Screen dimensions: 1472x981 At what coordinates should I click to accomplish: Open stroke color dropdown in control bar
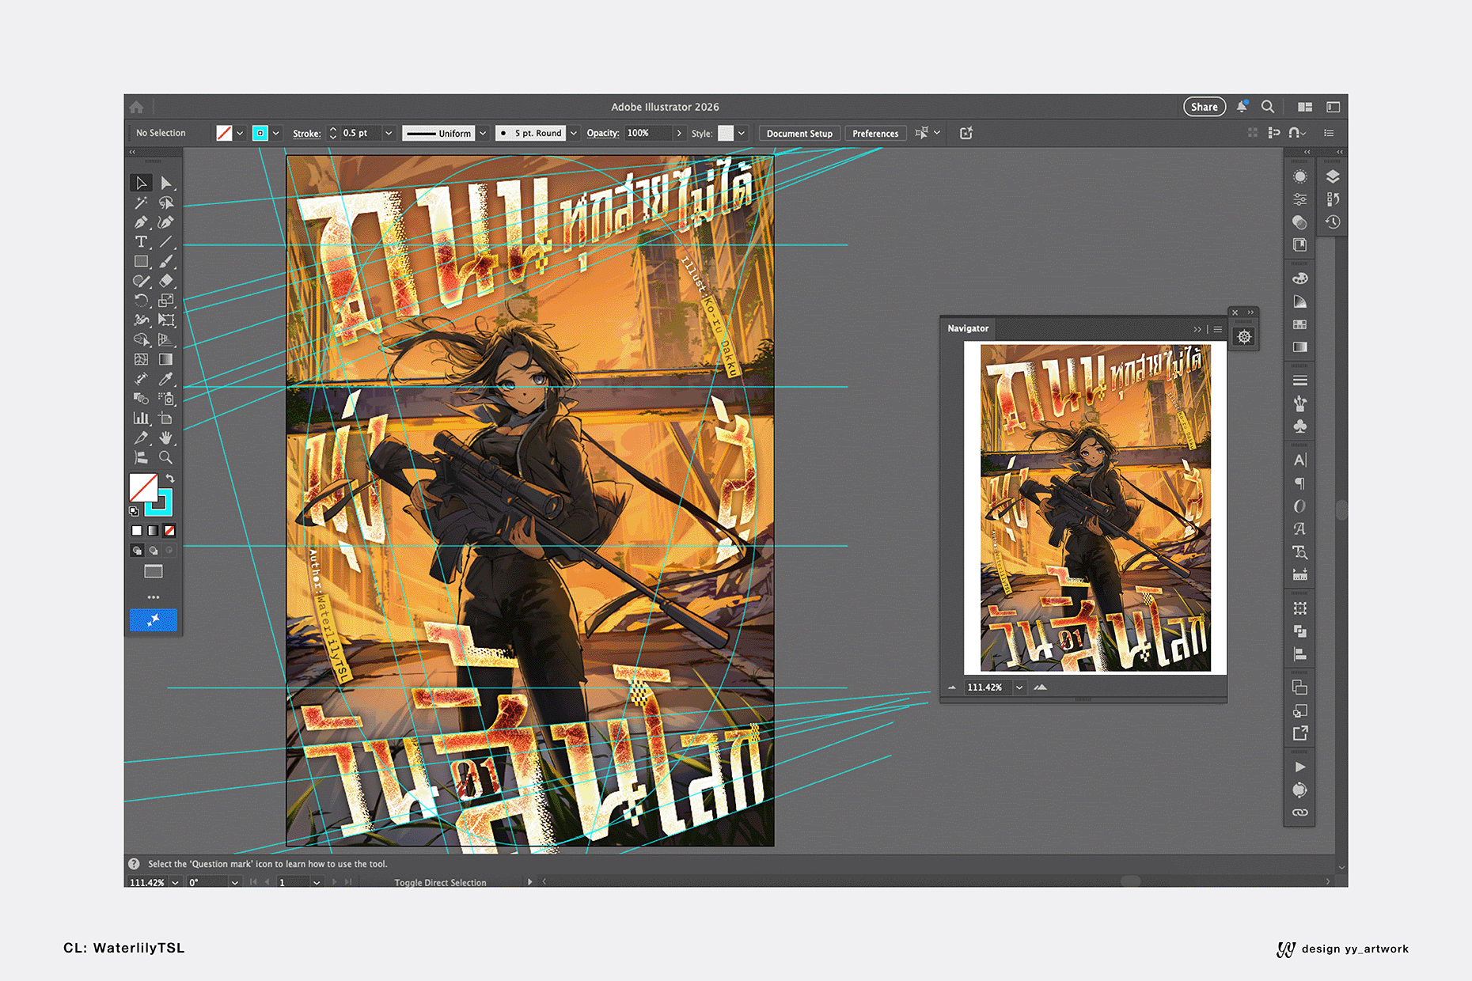275,133
